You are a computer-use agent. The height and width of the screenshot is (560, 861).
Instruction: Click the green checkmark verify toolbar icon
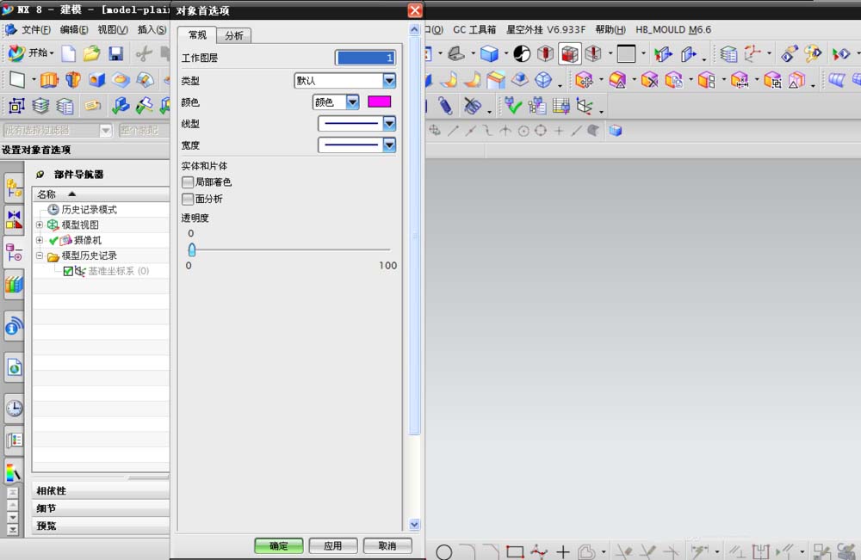tap(513, 108)
